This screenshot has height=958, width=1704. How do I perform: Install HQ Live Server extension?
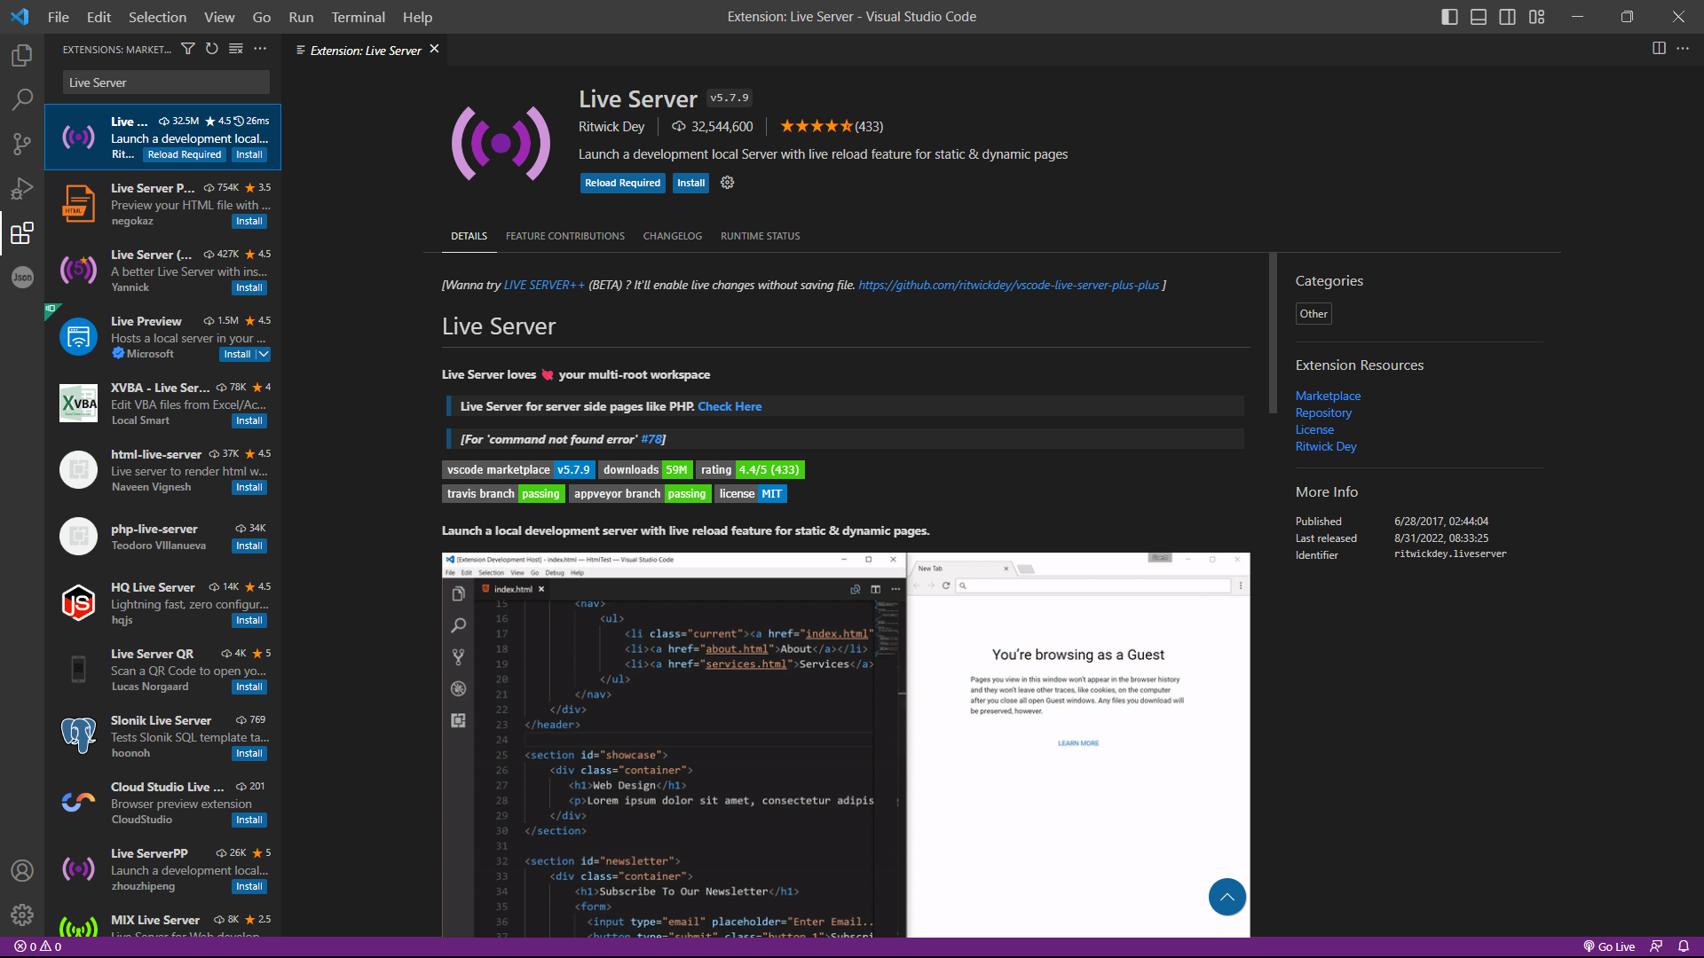click(x=249, y=620)
